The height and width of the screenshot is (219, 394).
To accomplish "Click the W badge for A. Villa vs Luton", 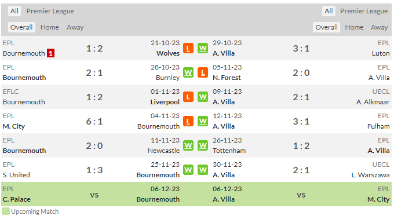I will (203, 48).
